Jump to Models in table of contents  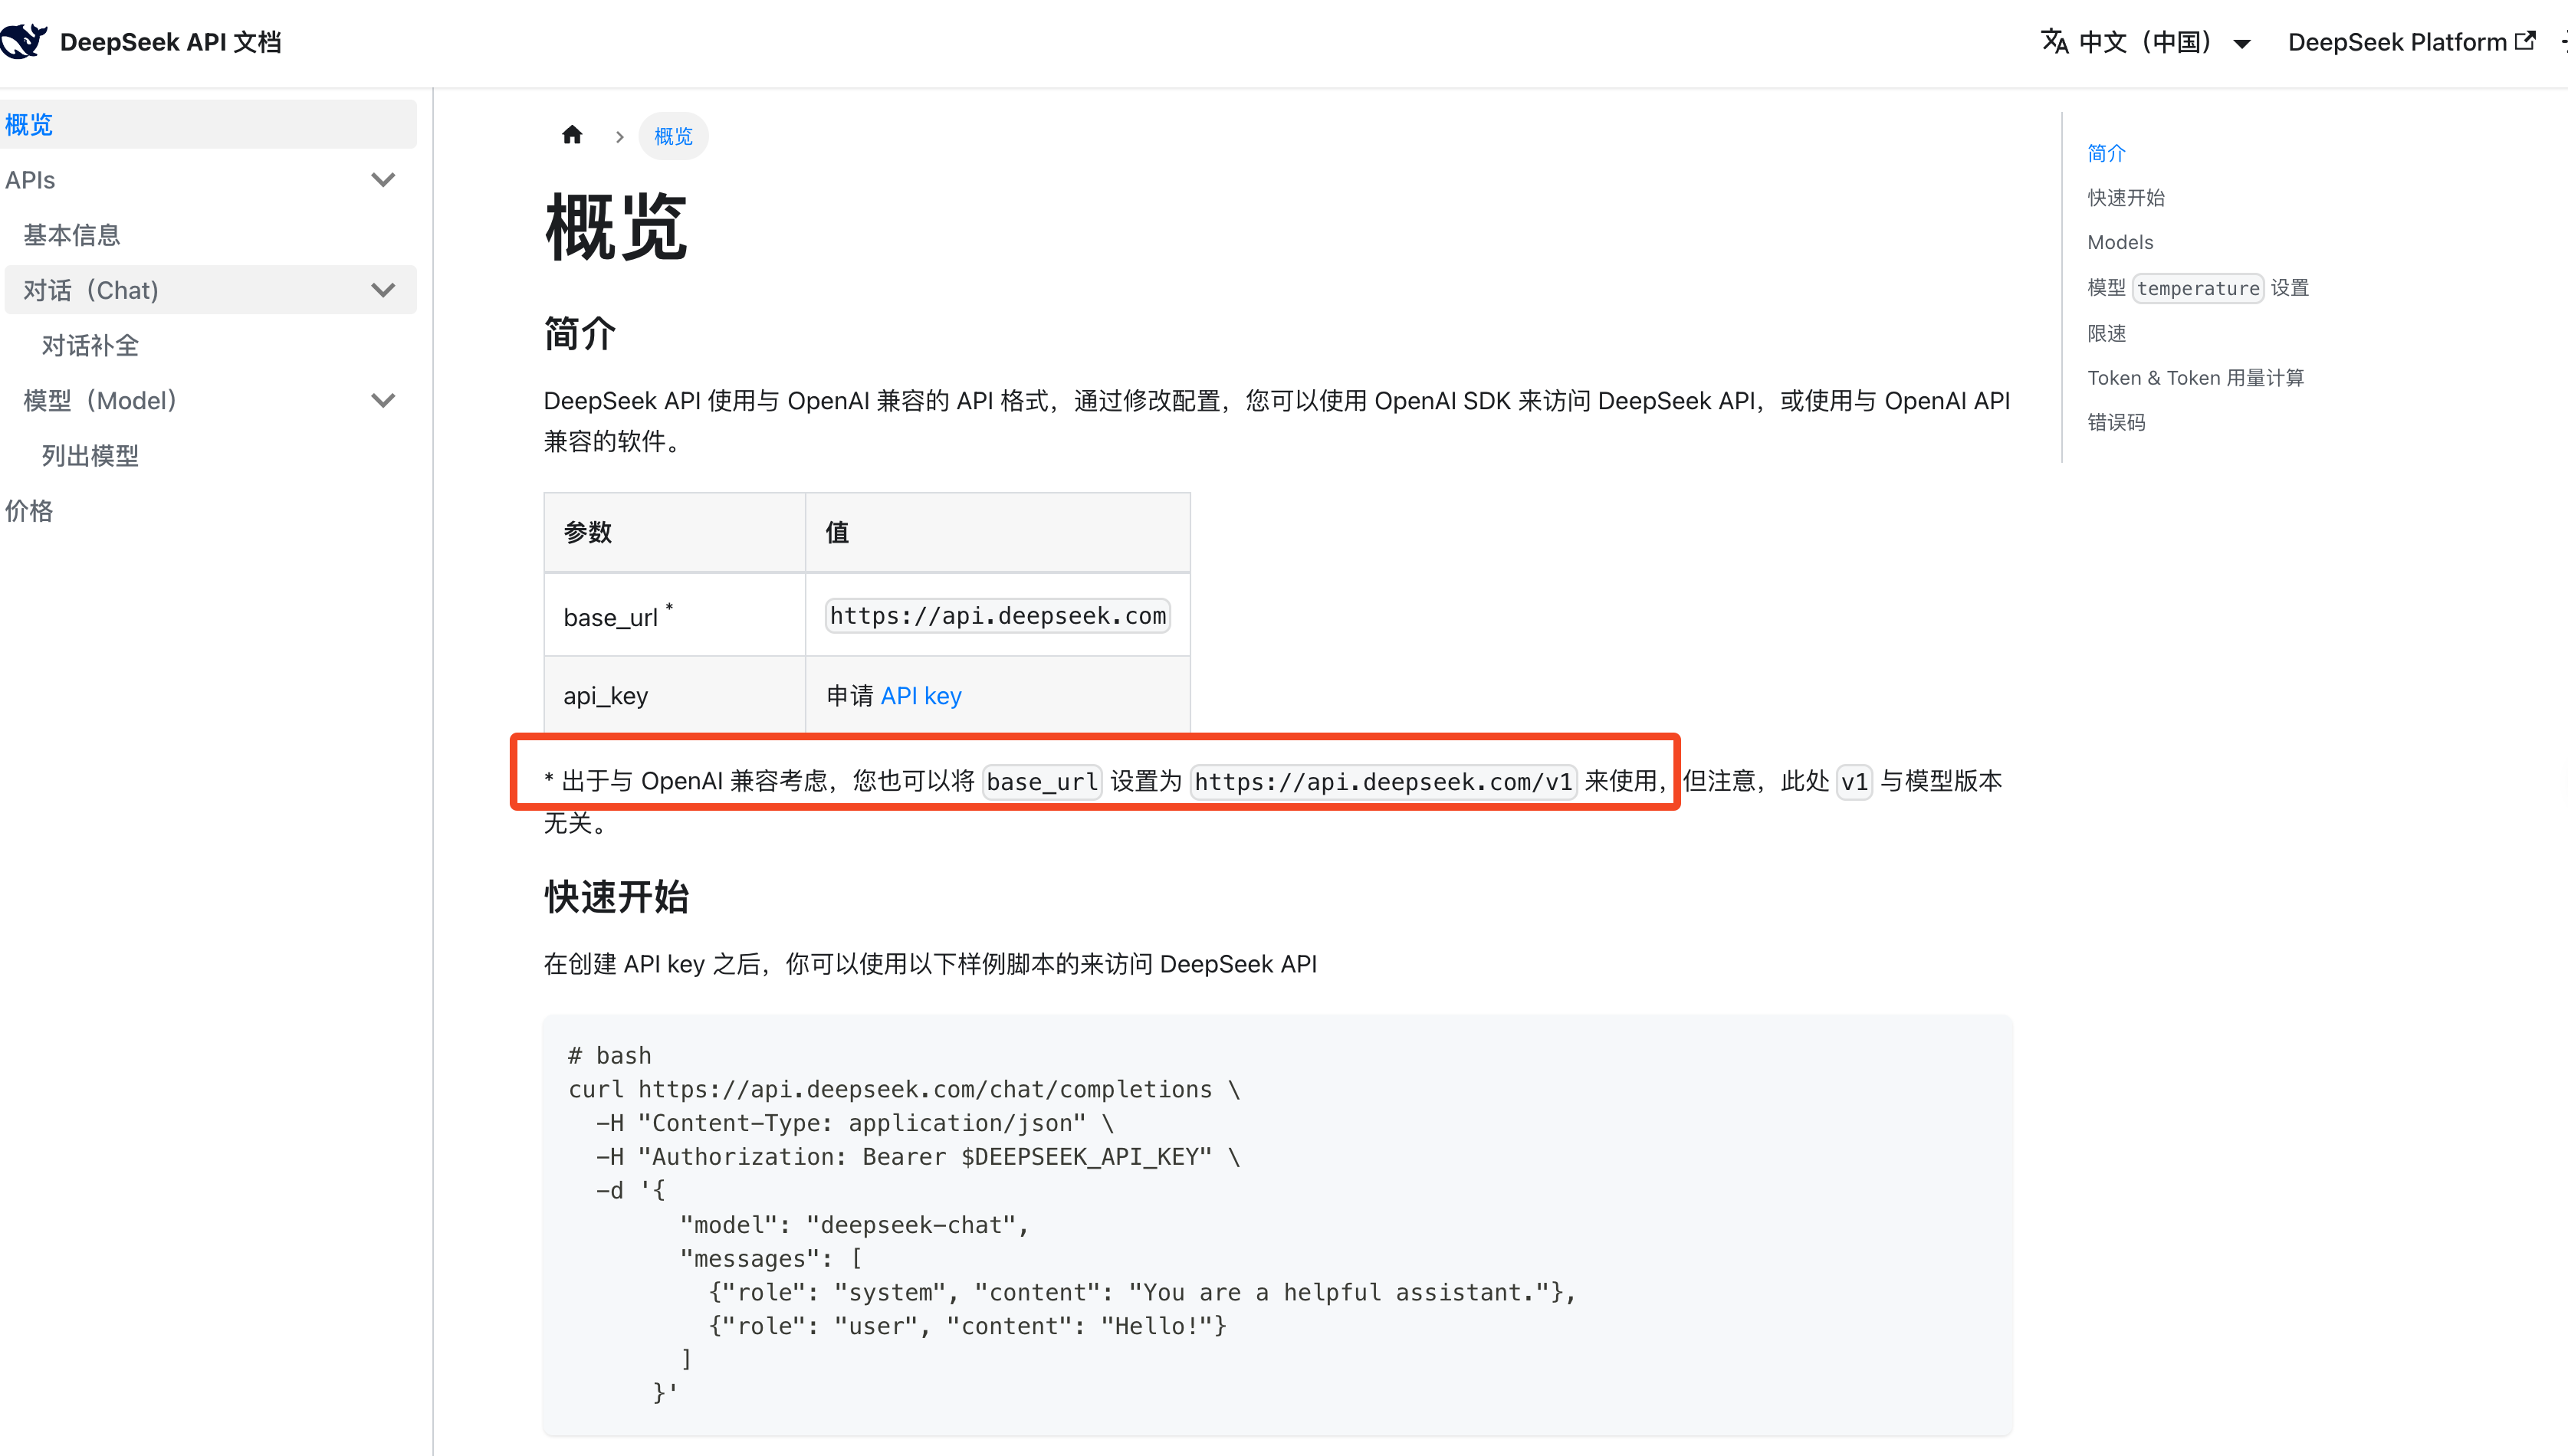2120,242
